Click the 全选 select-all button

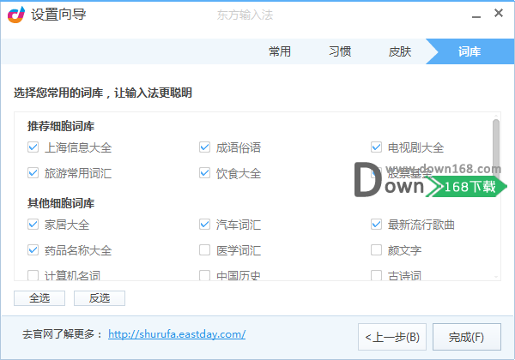[x=39, y=298]
